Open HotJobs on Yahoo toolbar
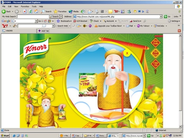Image resolution: width=184 pixels, height=138 pixels. [159, 26]
